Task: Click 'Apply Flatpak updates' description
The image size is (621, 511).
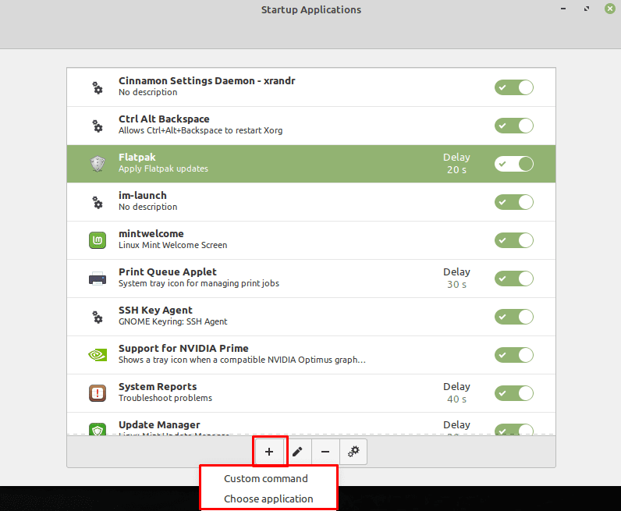Action: 163,169
